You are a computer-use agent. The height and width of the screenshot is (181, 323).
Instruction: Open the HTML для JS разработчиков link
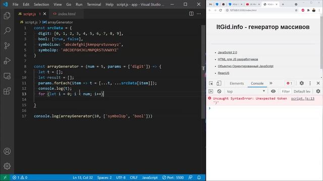tap(238, 59)
